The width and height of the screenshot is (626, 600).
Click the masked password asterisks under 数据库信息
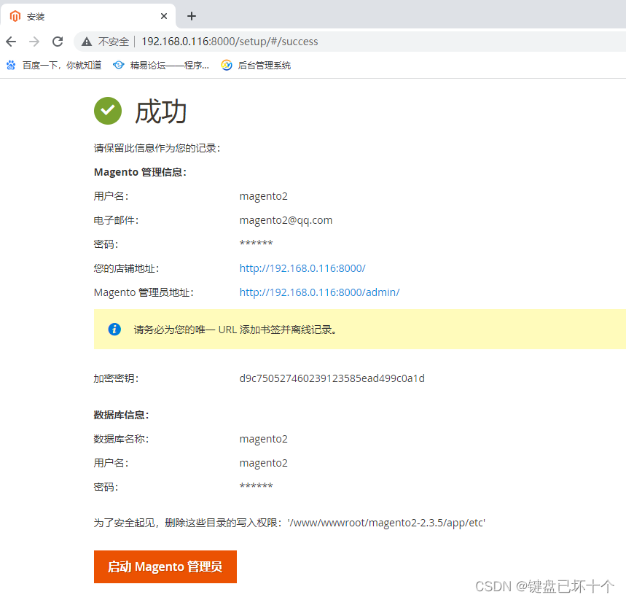coord(257,485)
